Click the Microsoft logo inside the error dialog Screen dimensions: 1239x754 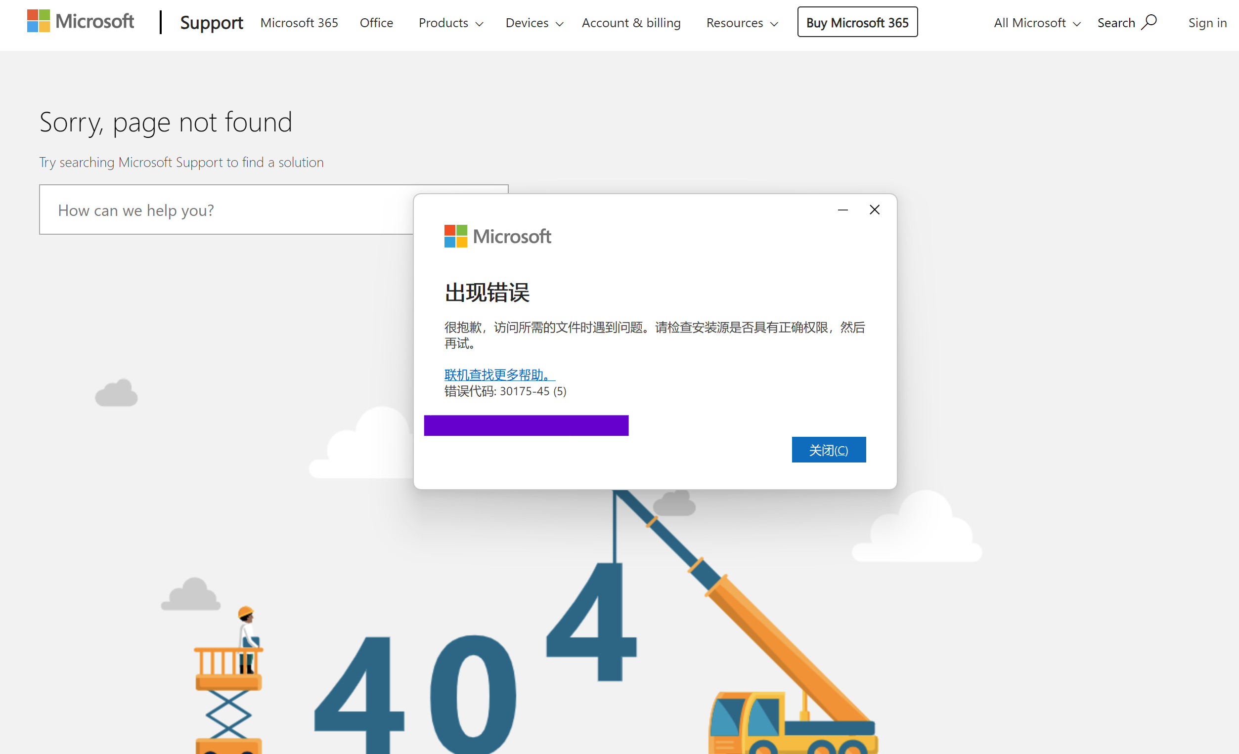pos(498,236)
